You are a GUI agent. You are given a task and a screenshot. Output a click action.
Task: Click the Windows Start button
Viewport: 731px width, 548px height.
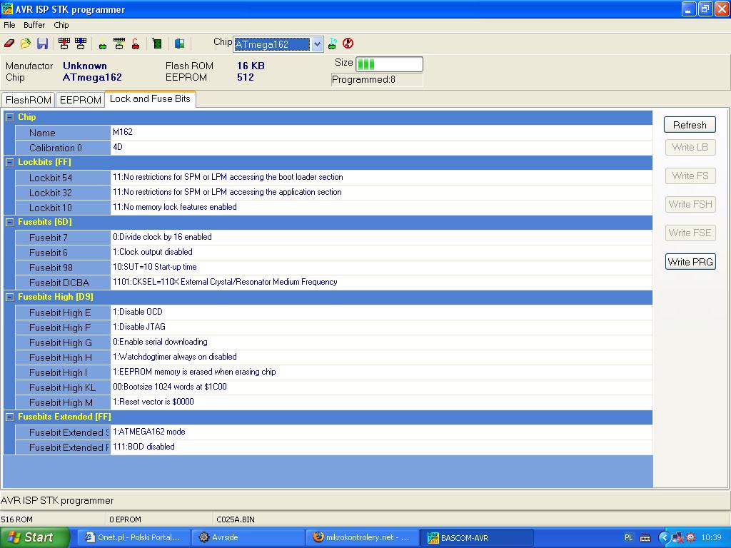35,537
